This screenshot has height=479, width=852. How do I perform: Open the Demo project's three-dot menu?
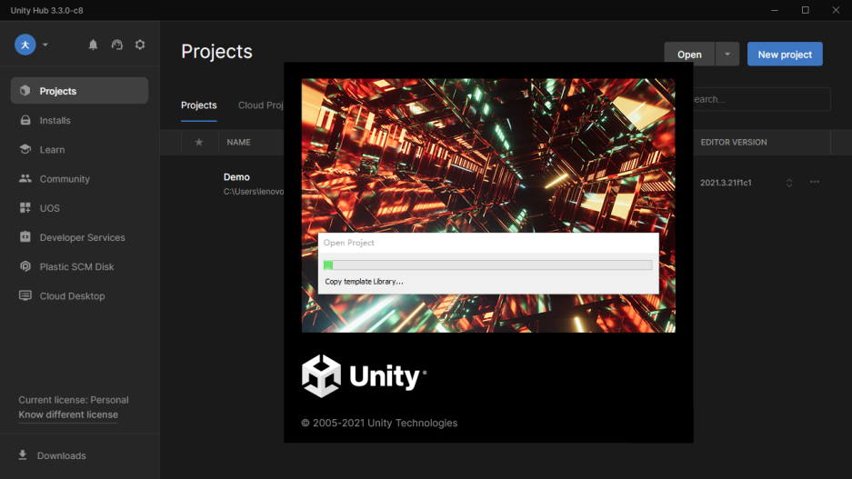tap(815, 183)
